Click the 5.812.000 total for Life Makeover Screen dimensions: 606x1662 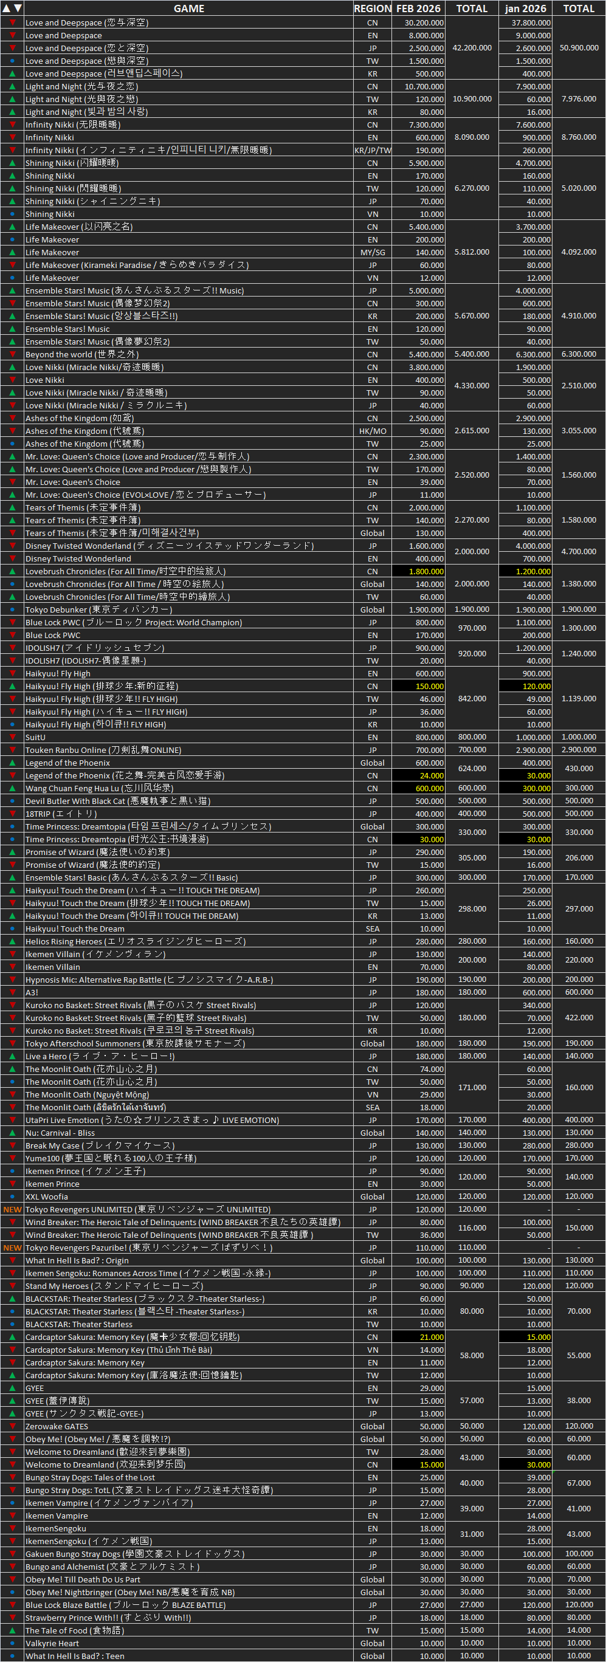(x=472, y=252)
